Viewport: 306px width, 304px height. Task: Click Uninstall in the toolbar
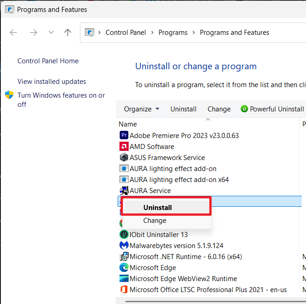[183, 109]
